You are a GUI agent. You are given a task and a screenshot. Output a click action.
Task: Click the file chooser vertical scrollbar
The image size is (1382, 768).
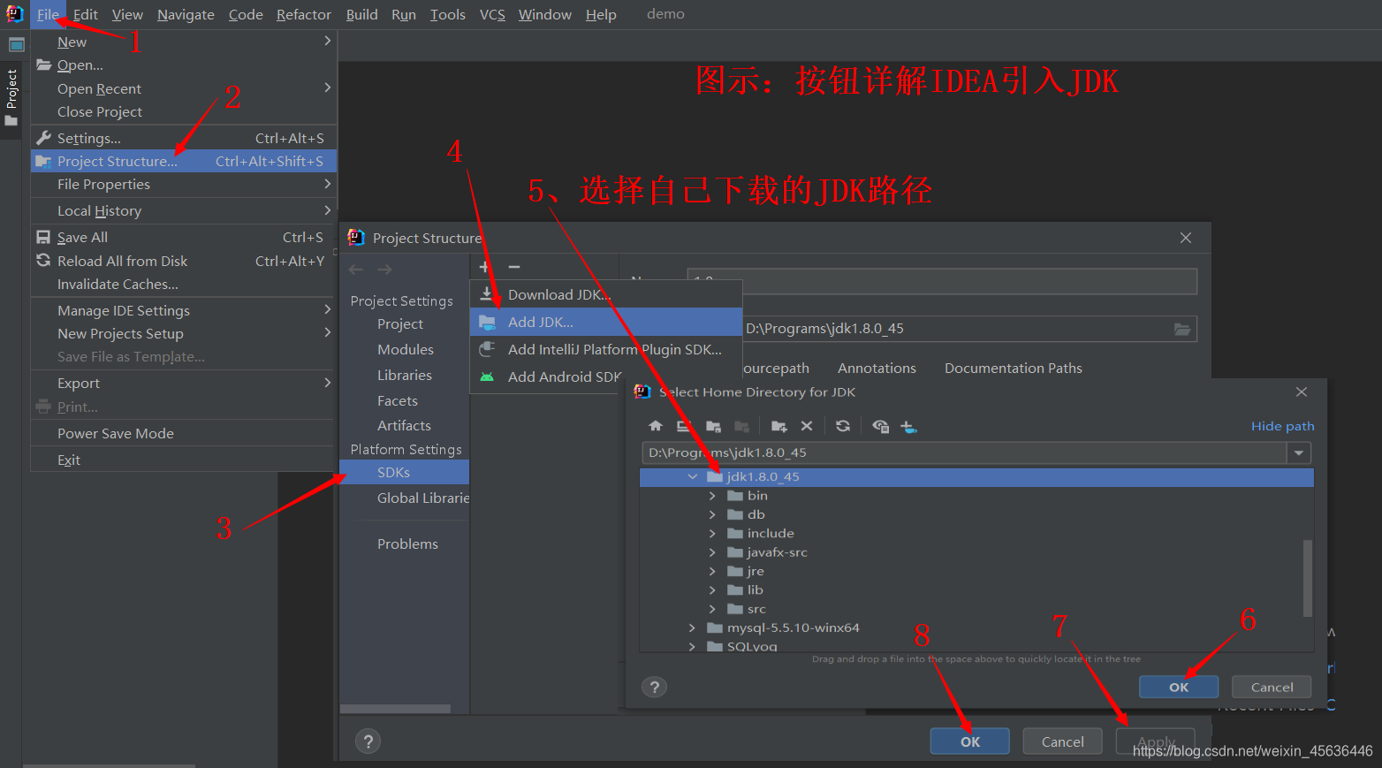pos(1308,578)
